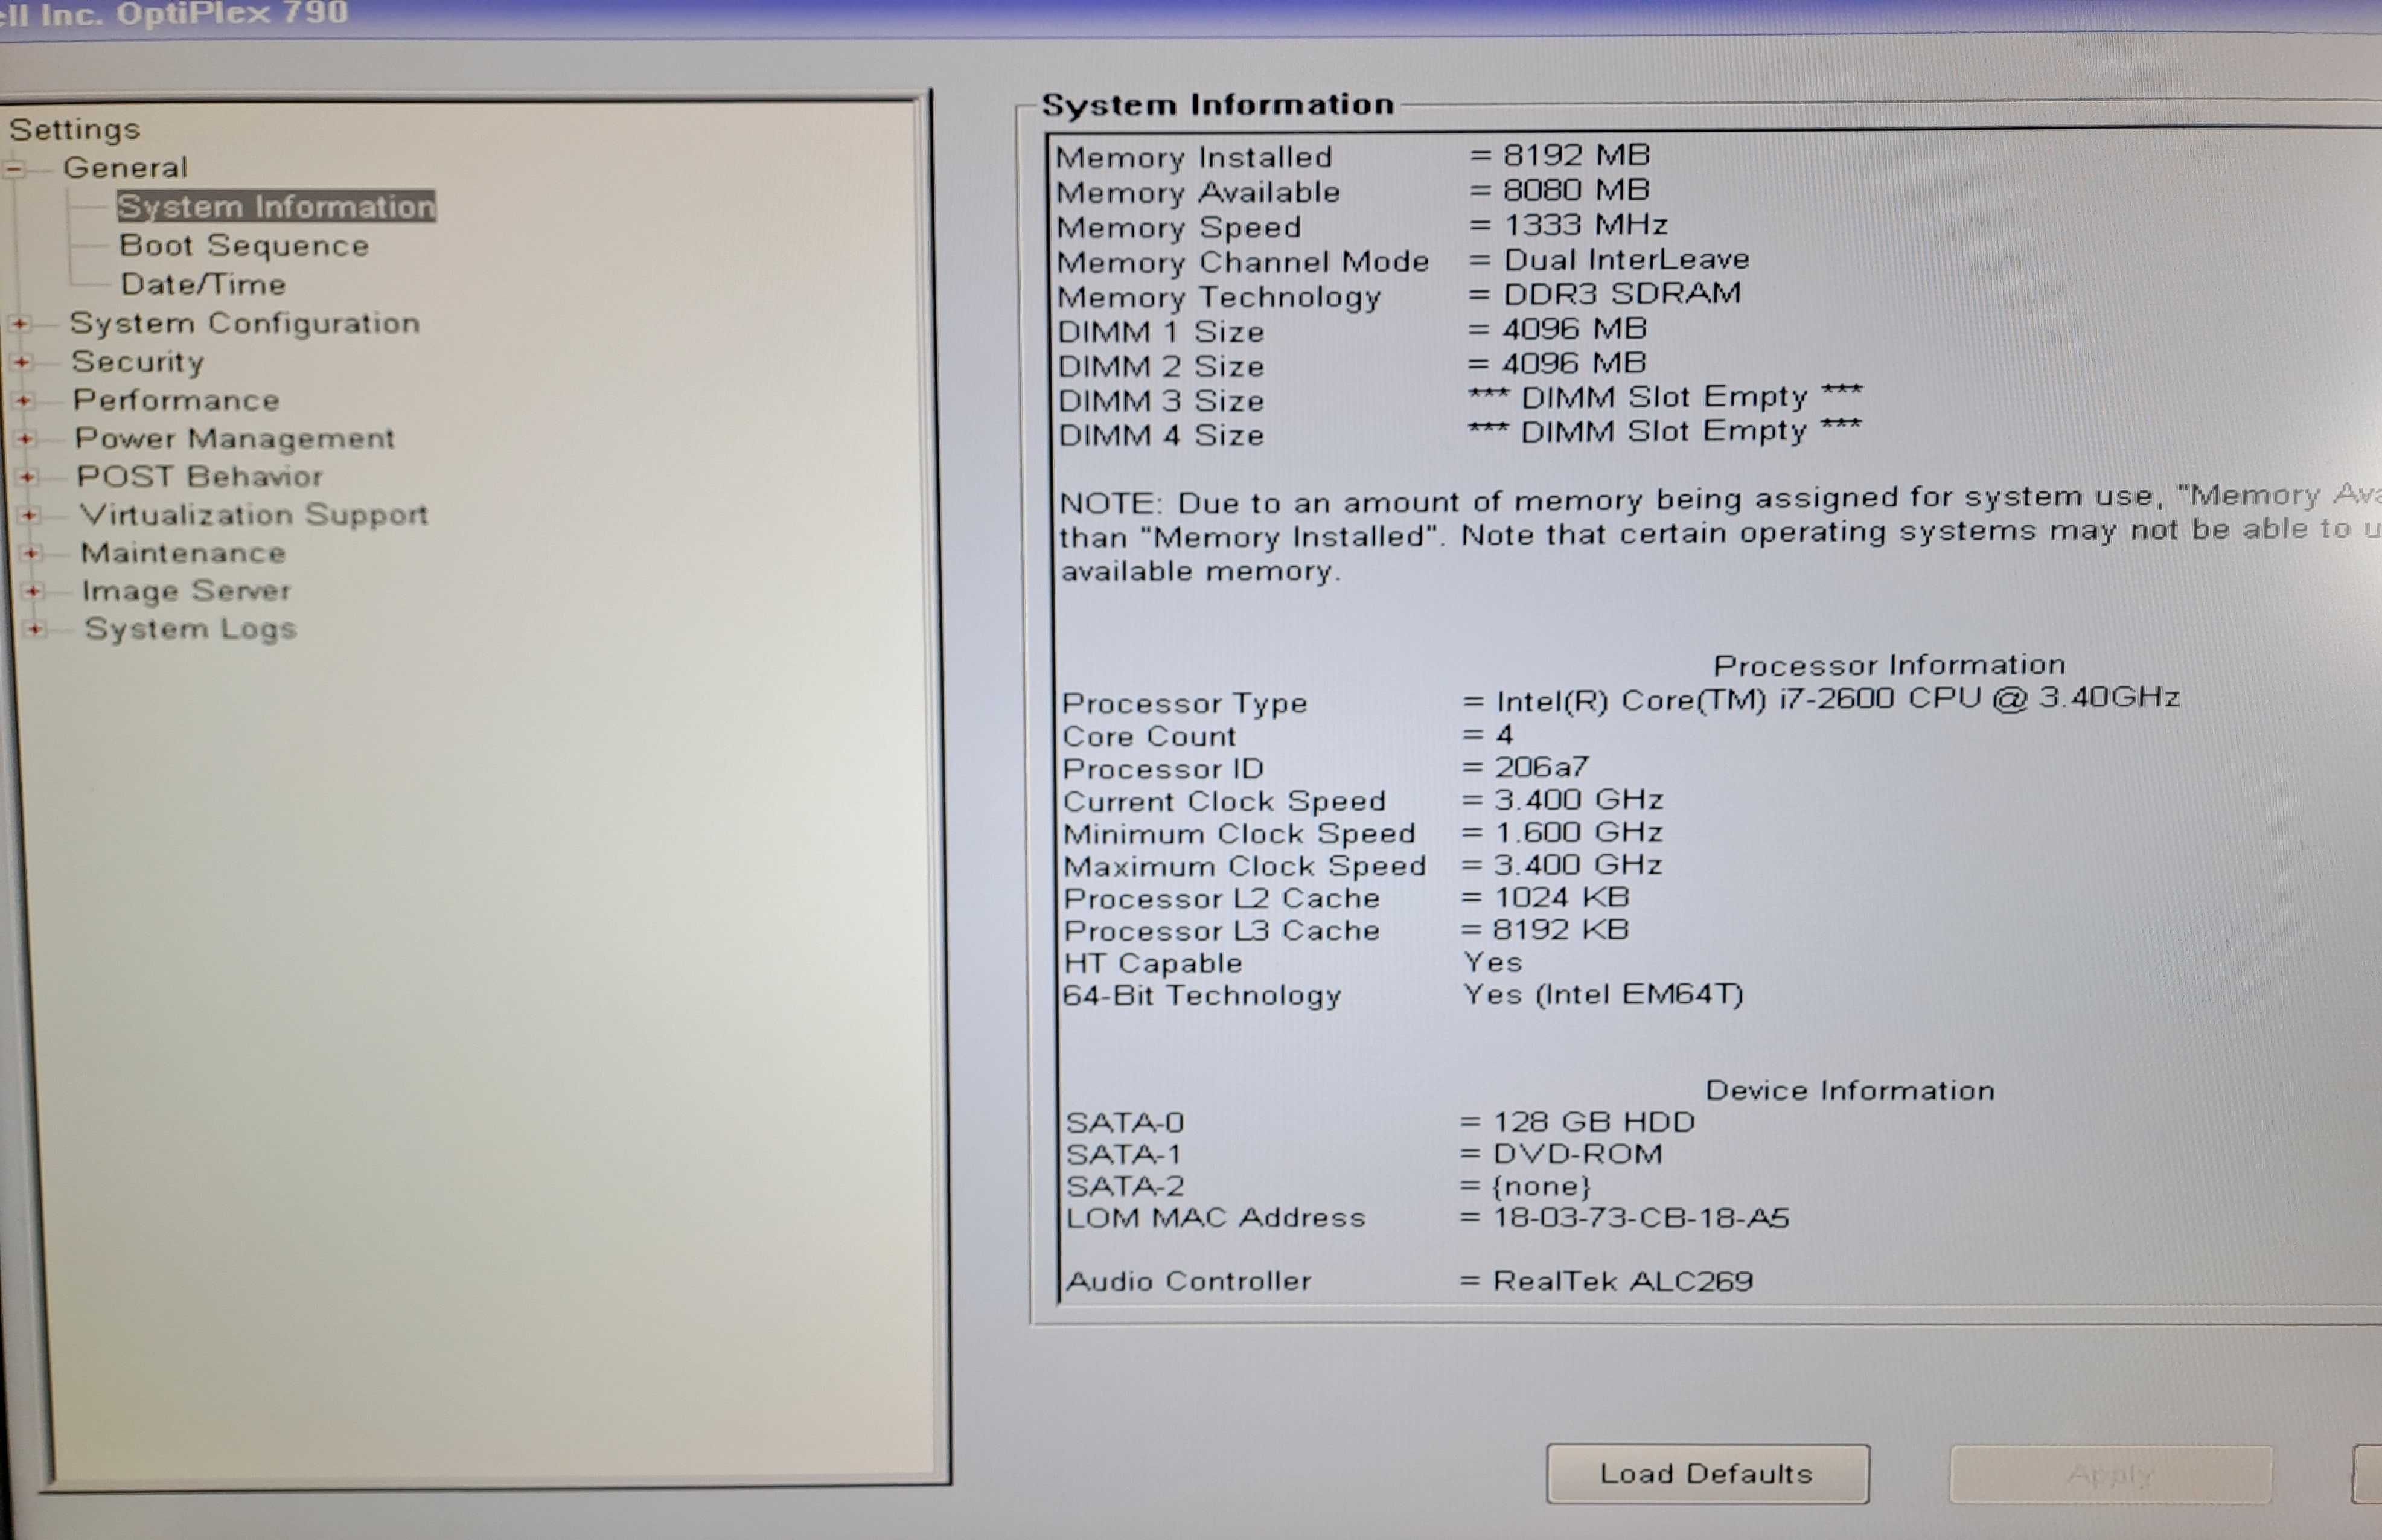Open Date/Time settings
The height and width of the screenshot is (1540, 2382).
click(x=203, y=285)
